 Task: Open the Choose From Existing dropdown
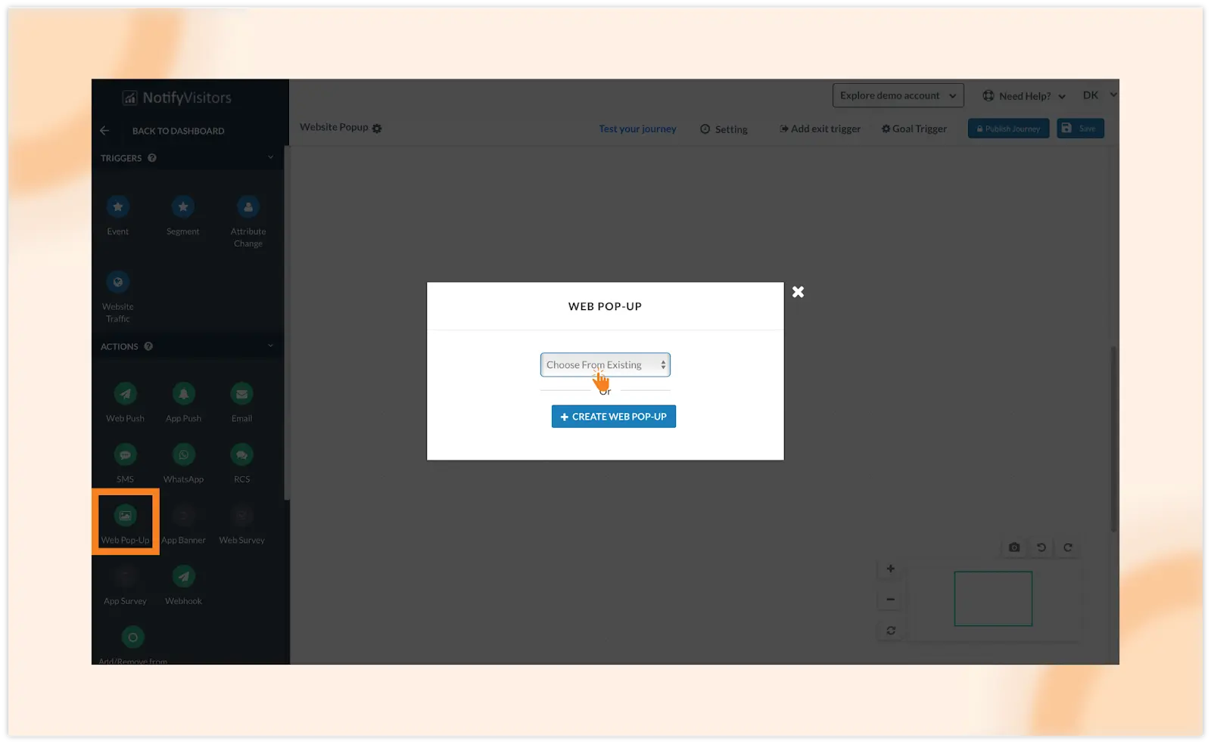click(x=605, y=365)
